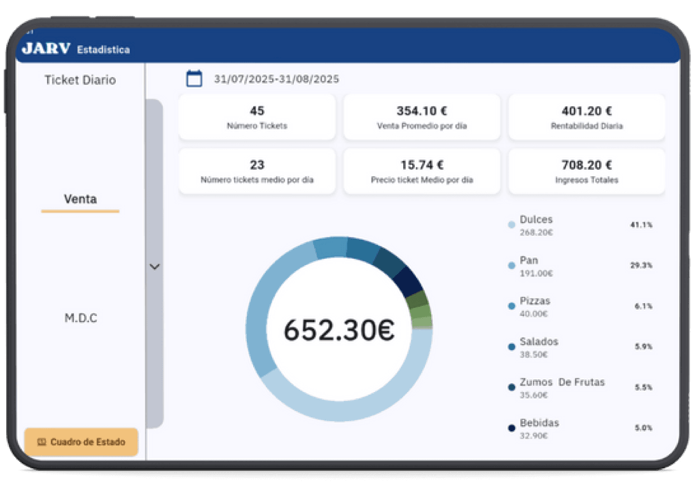Viewport: 695px width, 482px height.
Task: Click the Pizzas legend color dot
Action: click(512, 306)
